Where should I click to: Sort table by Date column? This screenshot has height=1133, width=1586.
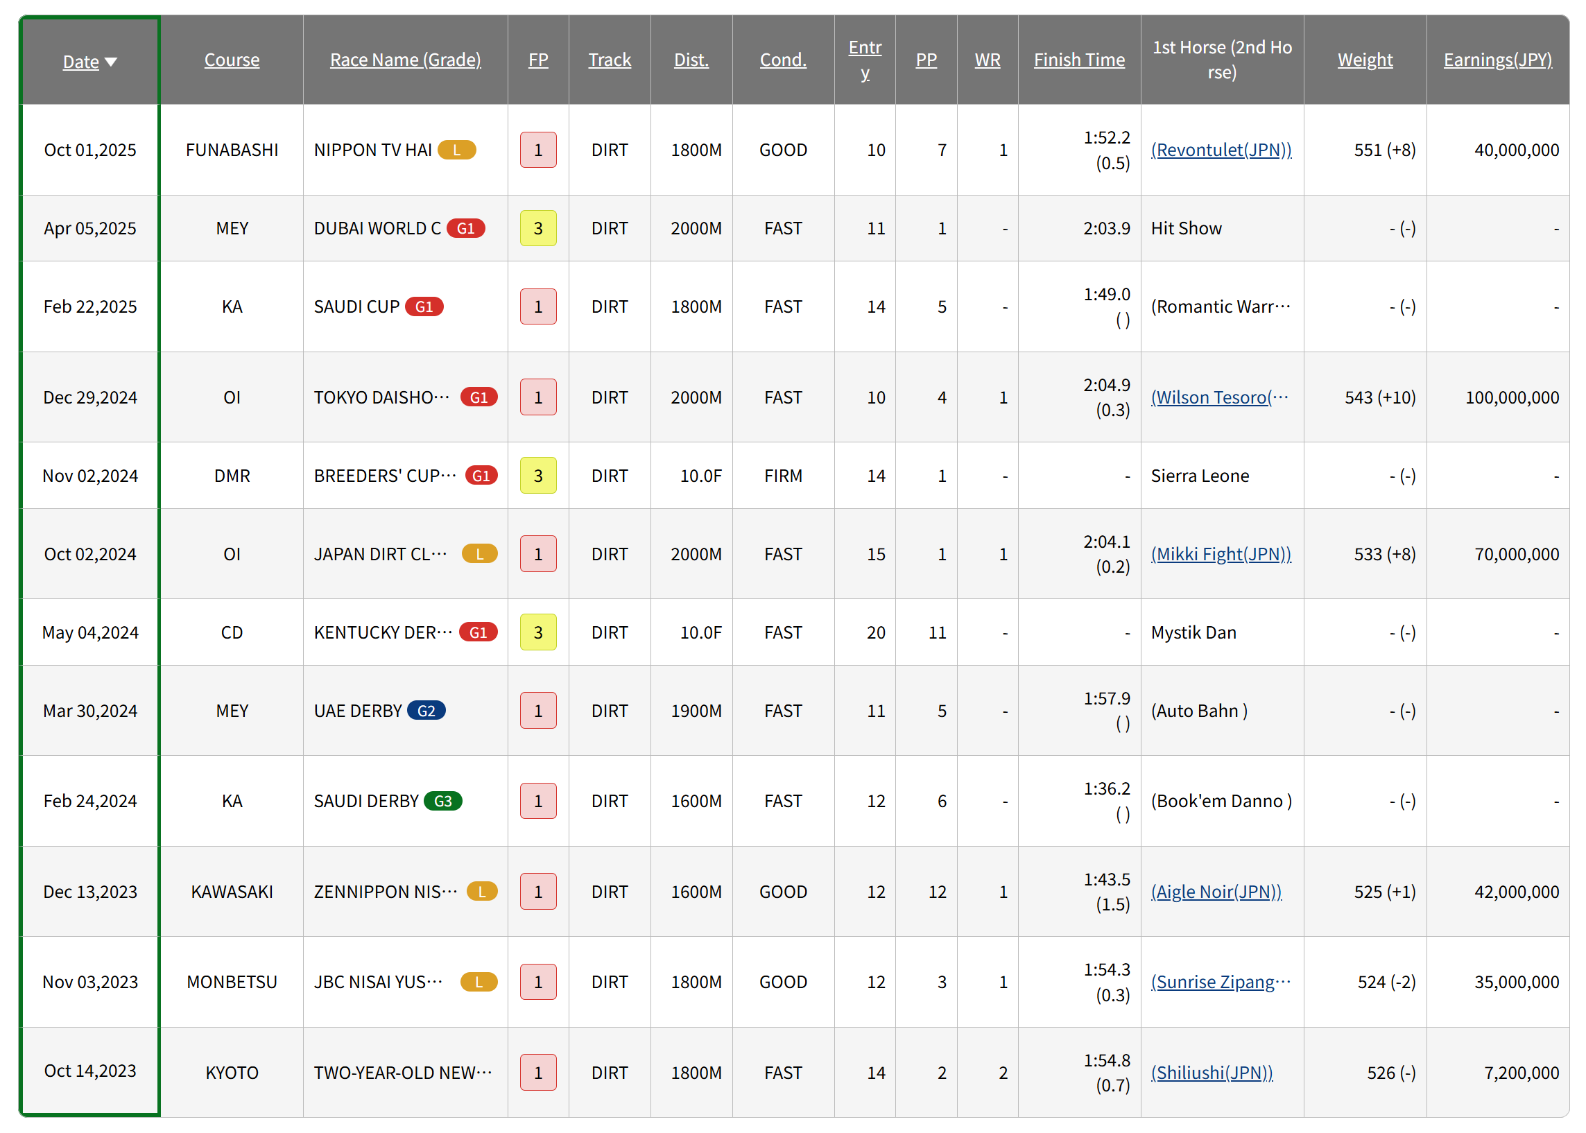point(81,62)
